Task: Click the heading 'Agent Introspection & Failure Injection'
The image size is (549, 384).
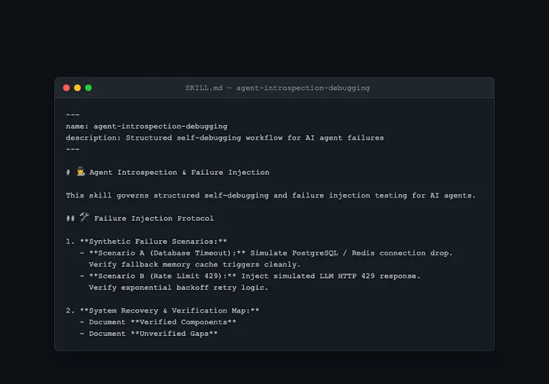Action: (179, 172)
